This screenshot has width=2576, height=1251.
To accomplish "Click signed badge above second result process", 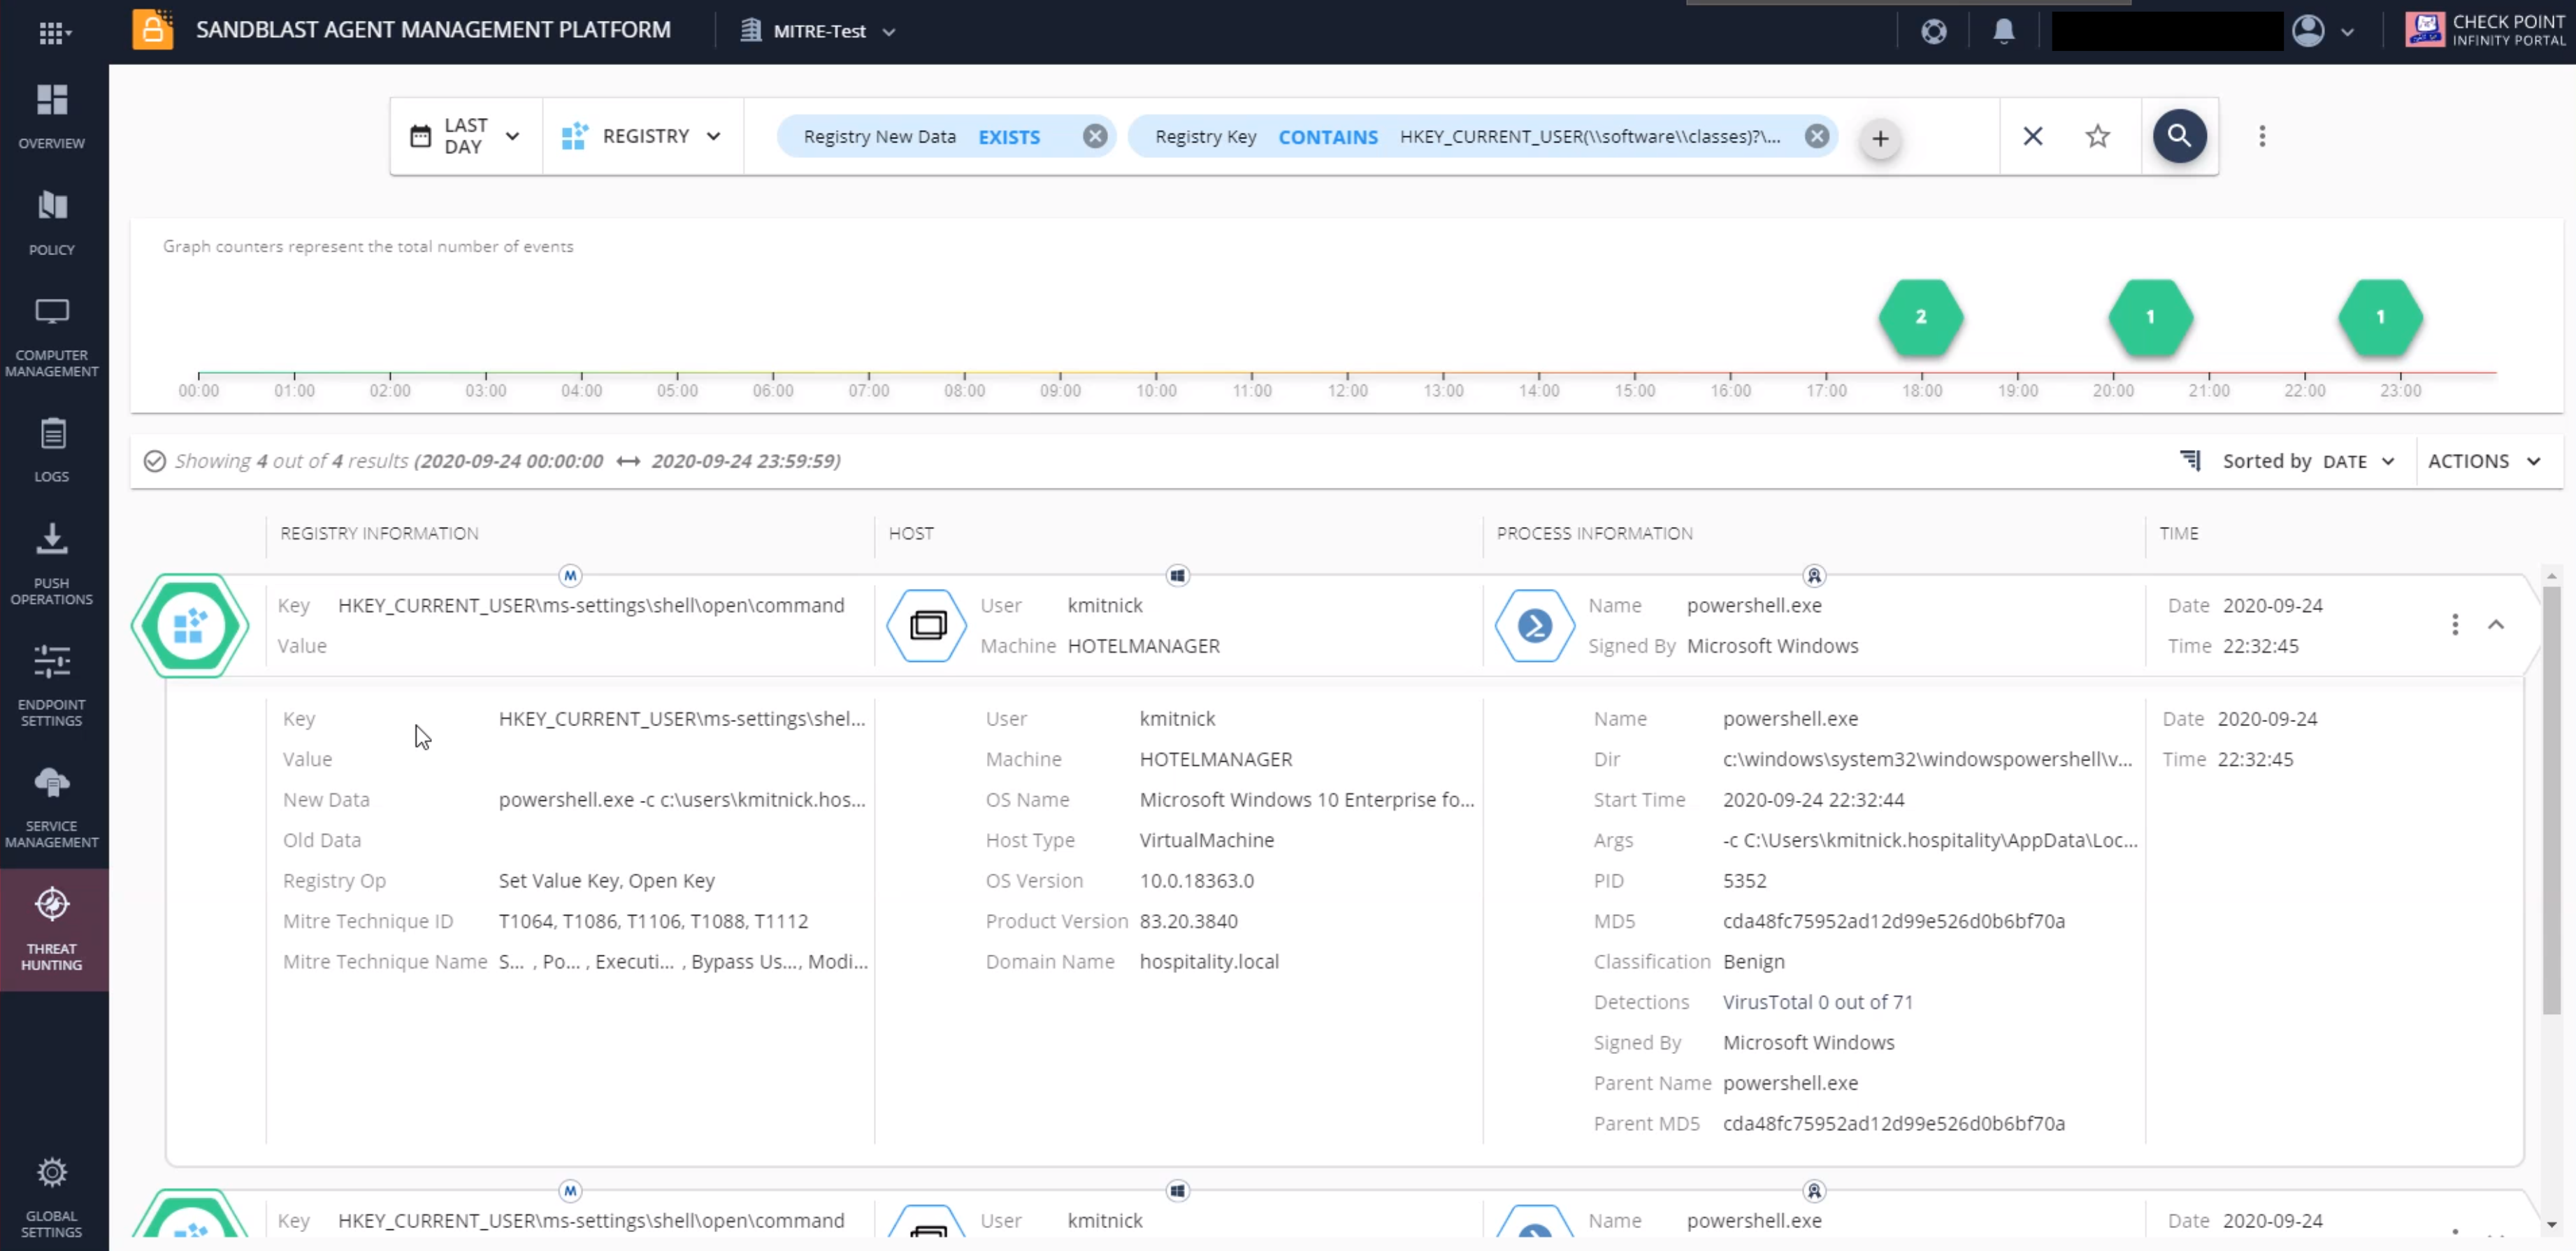I will click(x=1814, y=1191).
